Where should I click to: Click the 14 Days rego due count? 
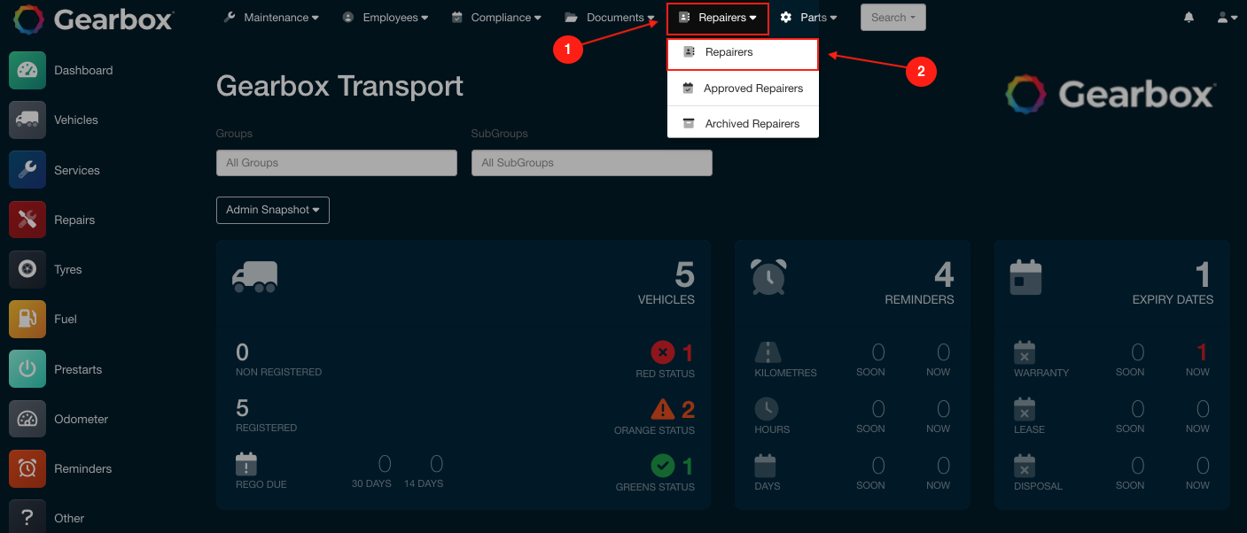(437, 464)
